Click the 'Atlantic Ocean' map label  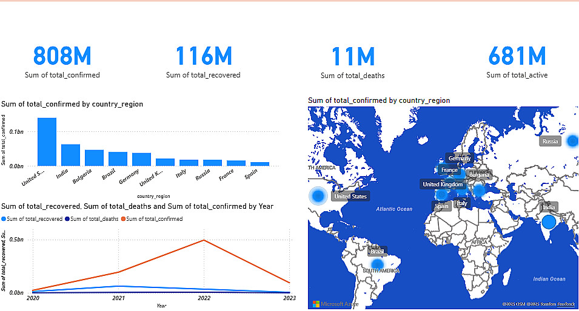pos(394,209)
